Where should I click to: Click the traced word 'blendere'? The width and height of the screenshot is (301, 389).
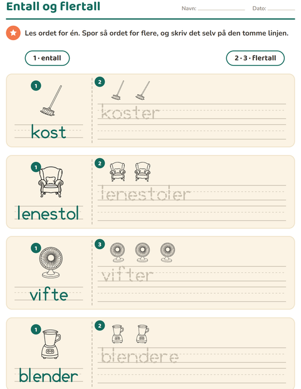(139, 356)
